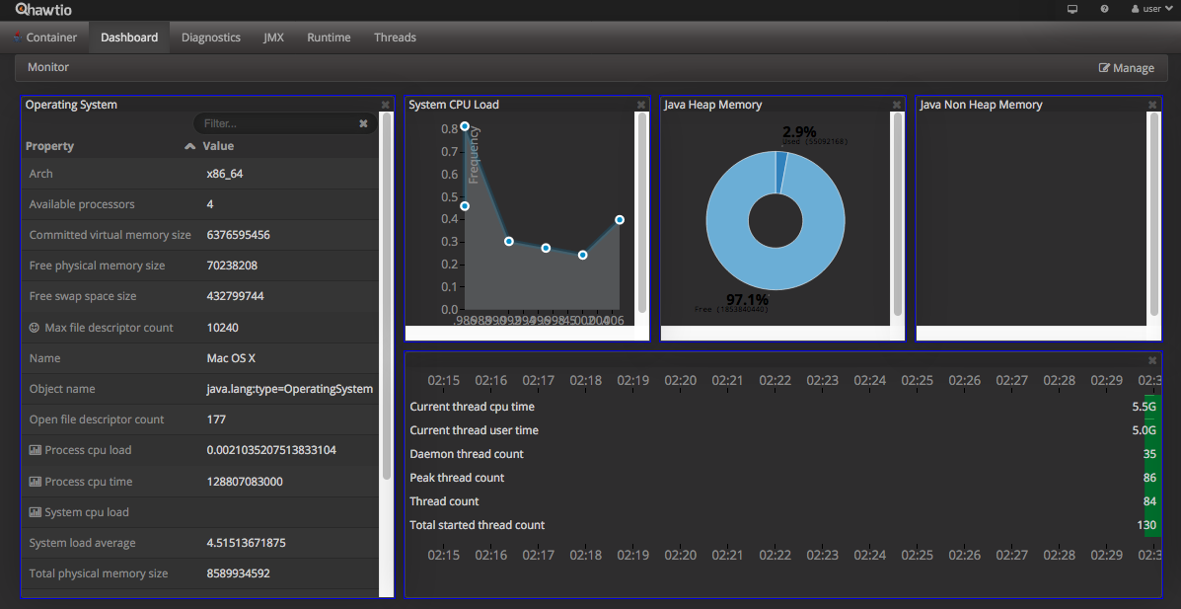Click the Operating System widget scrollbar
The image size is (1181, 609).
pyautogui.click(x=387, y=296)
